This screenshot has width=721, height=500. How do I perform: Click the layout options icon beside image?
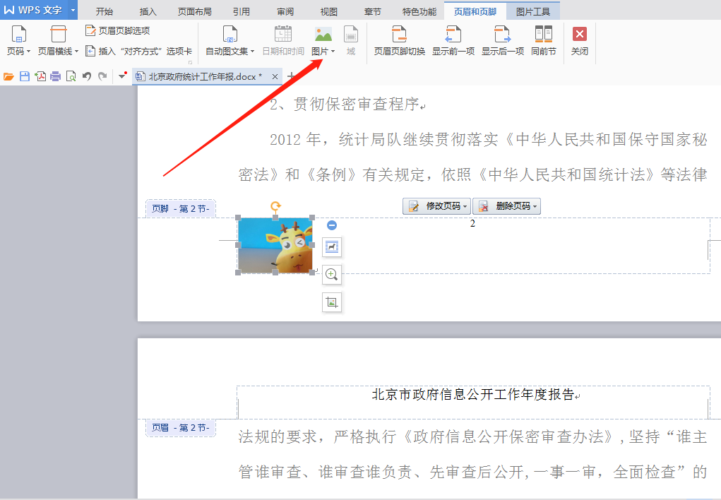(x=331, y=247)
